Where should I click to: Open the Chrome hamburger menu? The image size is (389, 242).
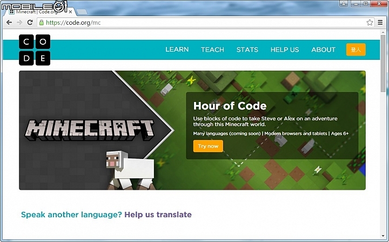[x=380, y=23]
